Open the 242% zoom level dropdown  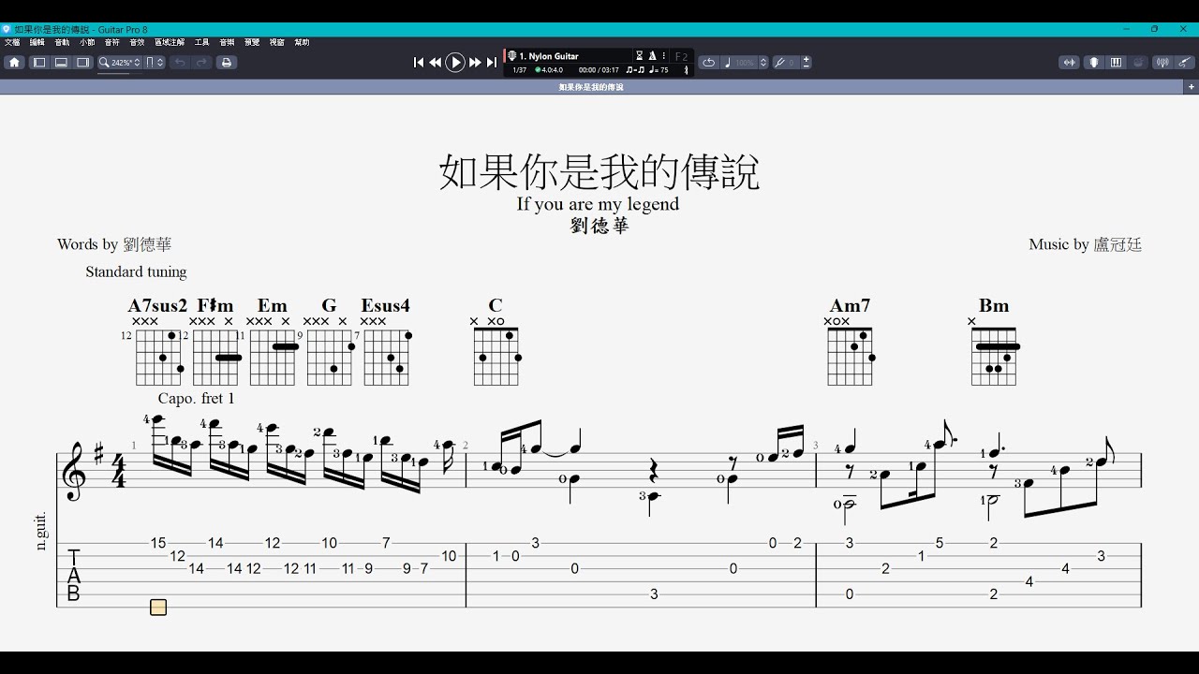(126, 63)
